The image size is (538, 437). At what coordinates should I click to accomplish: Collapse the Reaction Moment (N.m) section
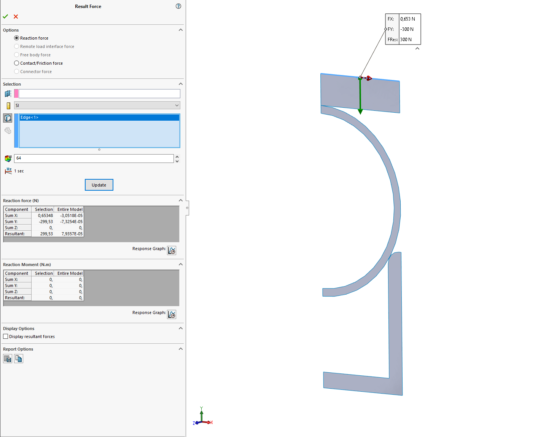(181, 265)
